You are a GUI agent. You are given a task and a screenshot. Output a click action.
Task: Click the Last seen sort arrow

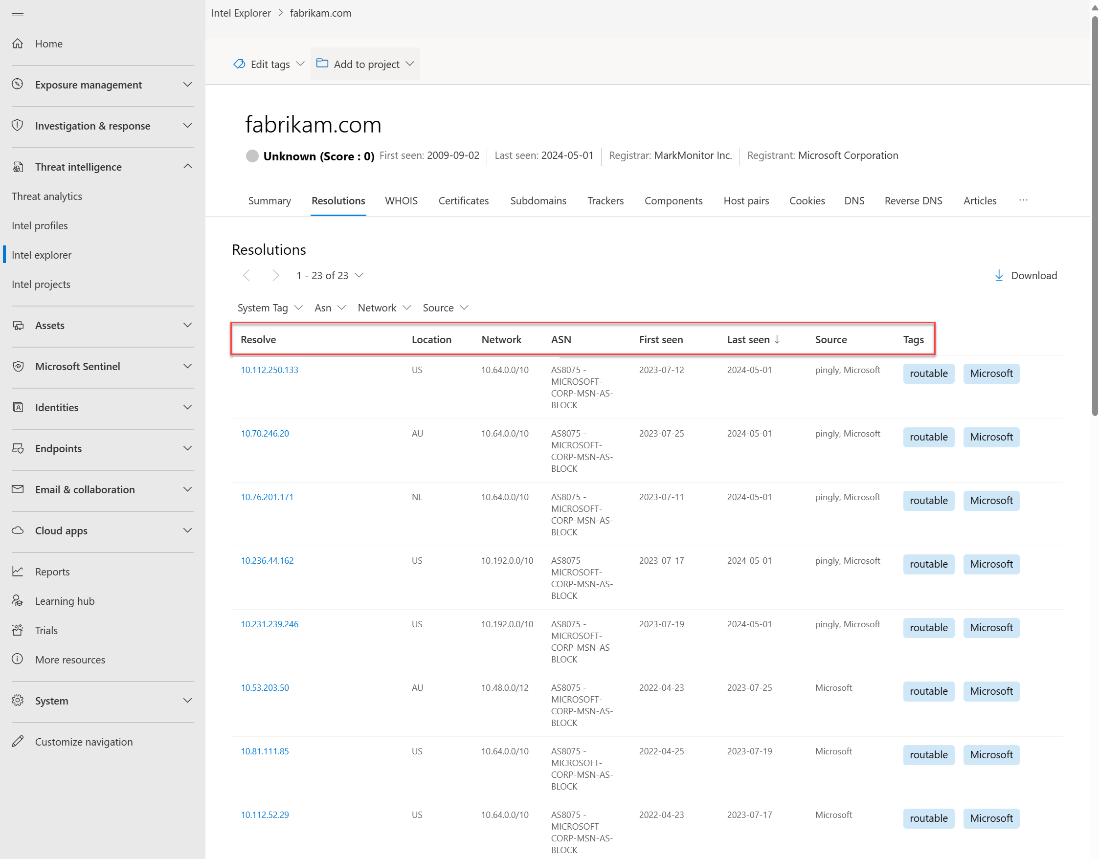[x=778, y=339]
